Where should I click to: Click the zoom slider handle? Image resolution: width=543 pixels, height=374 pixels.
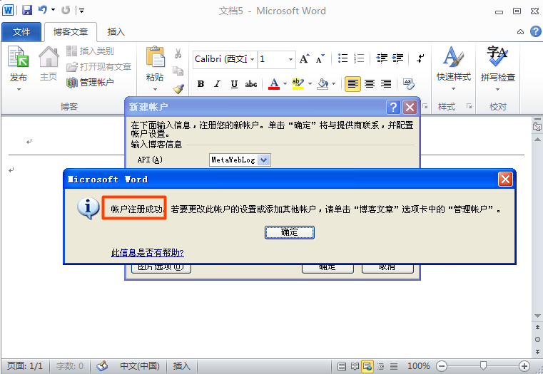[x=484, y=365]
